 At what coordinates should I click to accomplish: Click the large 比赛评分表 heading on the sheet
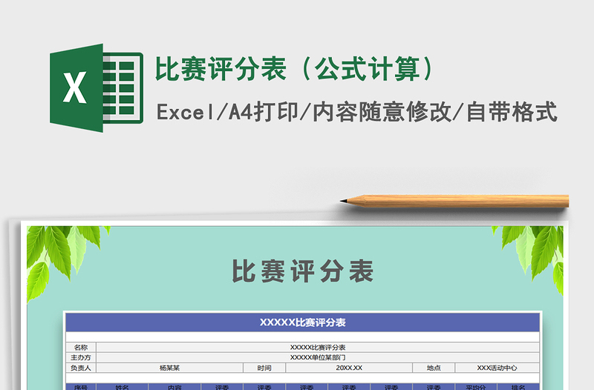point(302,271)
